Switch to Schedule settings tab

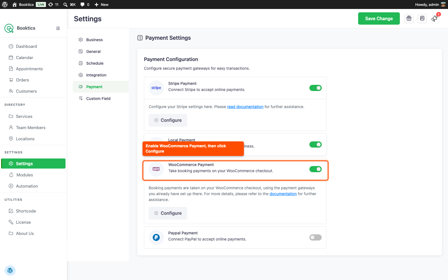click(x=101, y=63)
